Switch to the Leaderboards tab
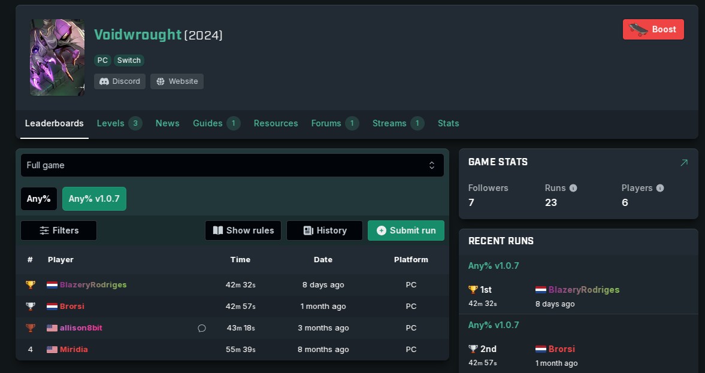The height and width of the screenshot is (373, 705). 55,123
